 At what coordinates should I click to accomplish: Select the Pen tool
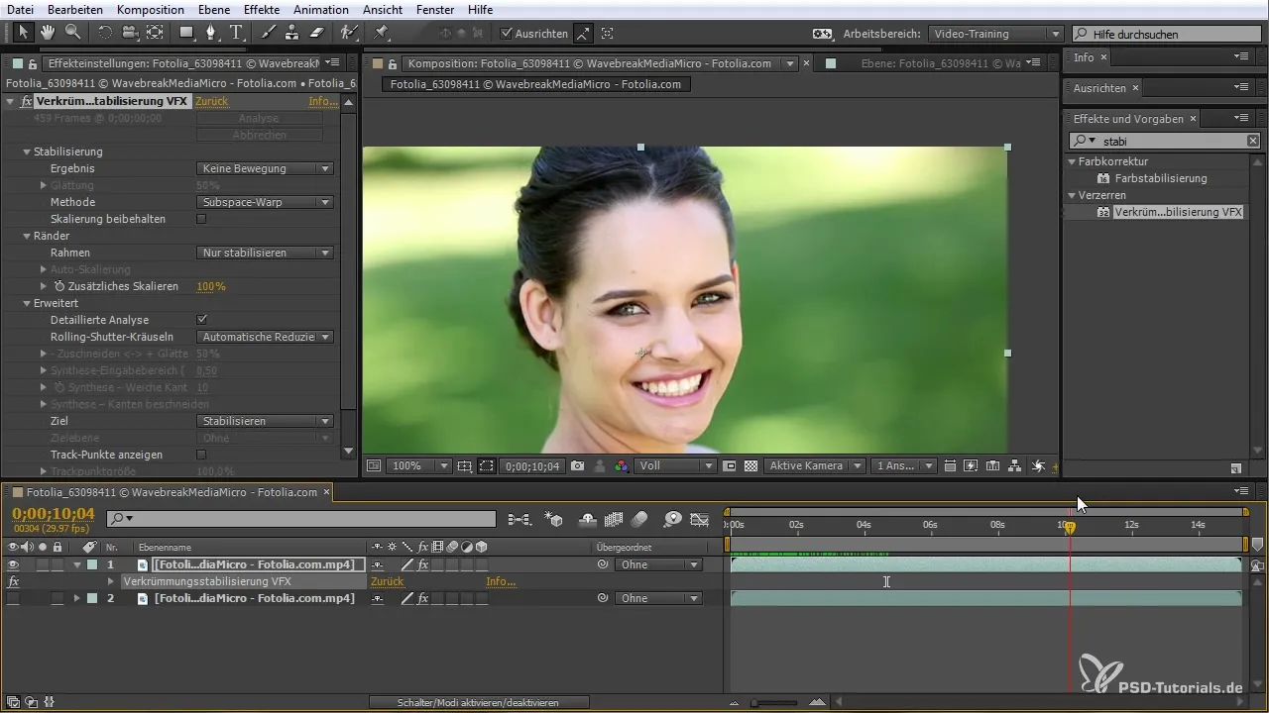point(211,33)
